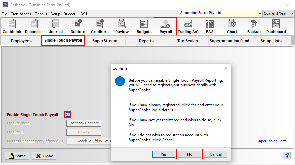Open the GST menu
This screenshot has height=165, width=295.
(x=84, y=14)
